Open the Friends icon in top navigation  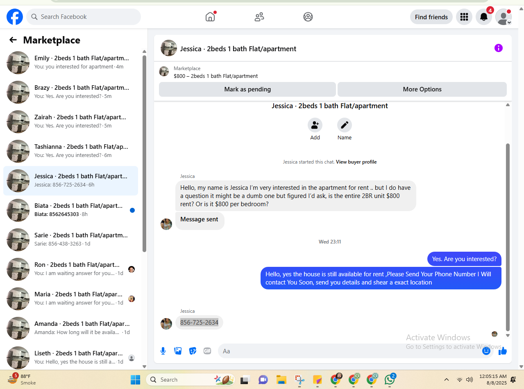coord(259,17)
